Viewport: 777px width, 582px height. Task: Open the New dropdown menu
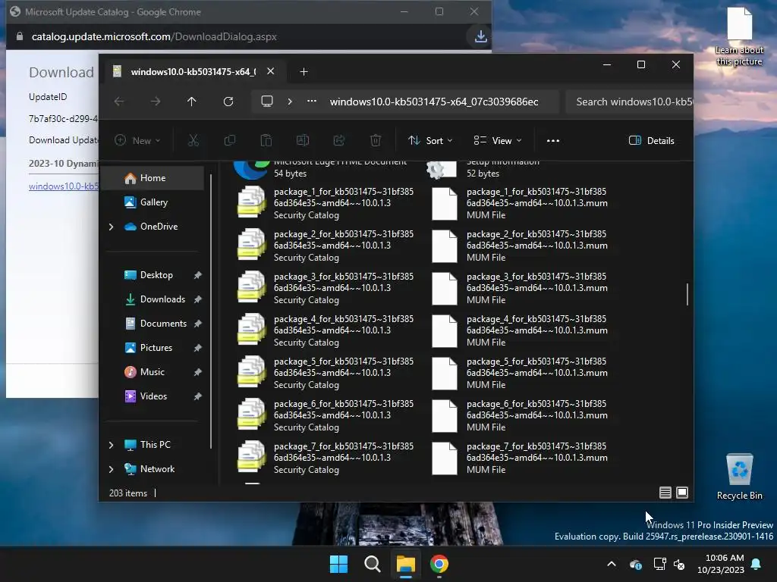pyautogui.click(x=137, y=140)
